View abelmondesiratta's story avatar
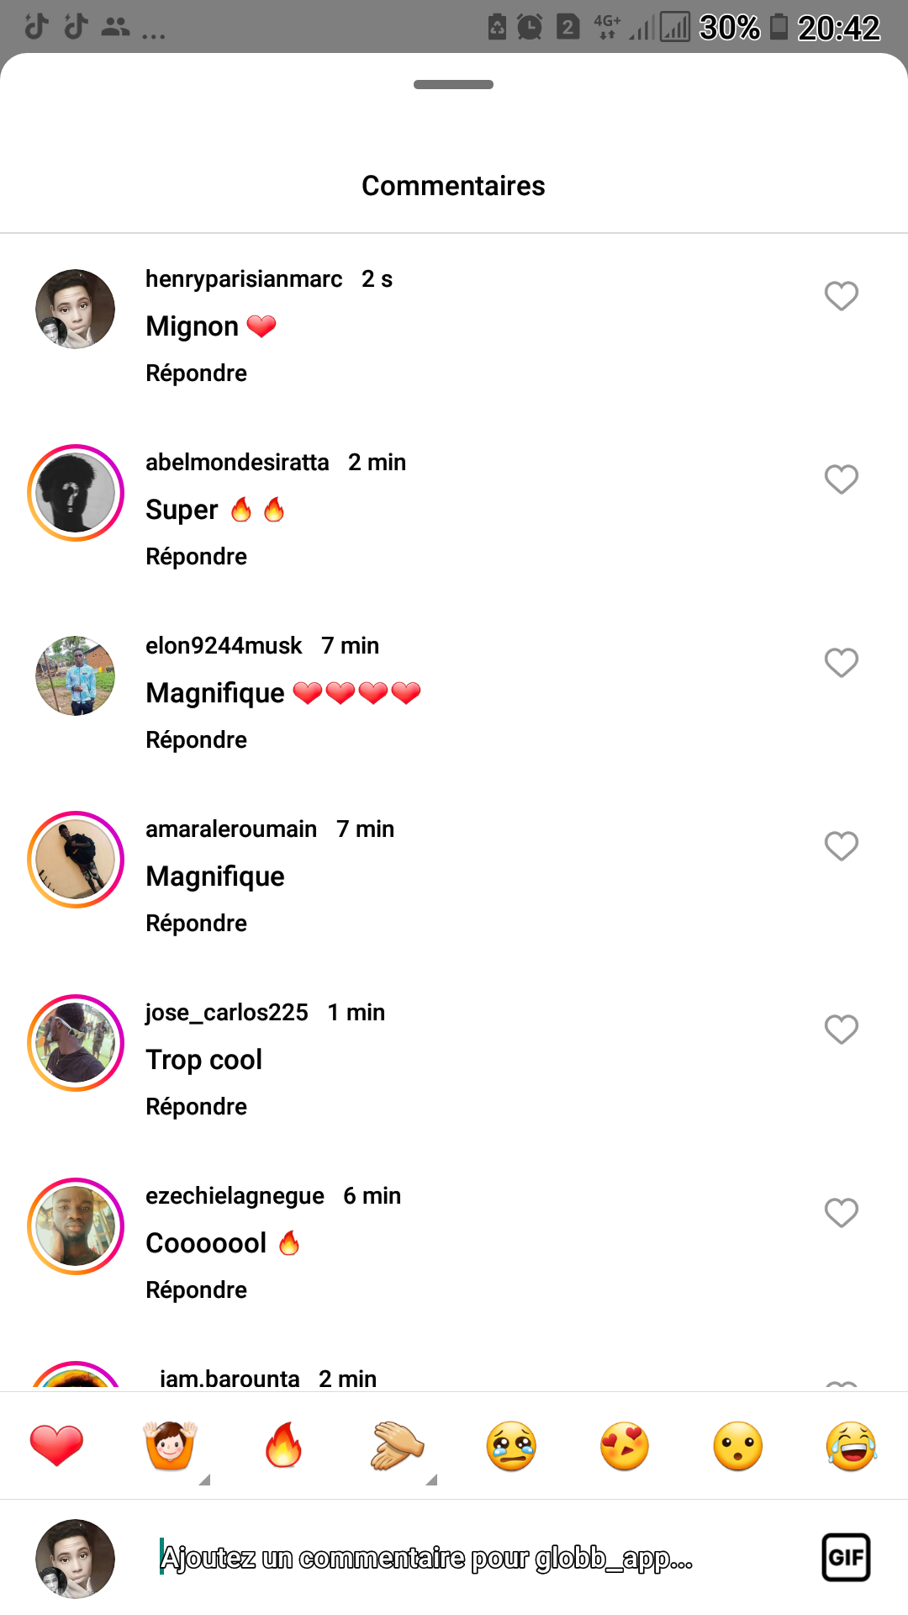Viewport: 908px width, 1615px height. pyautogui.click(x=76, y=493)
